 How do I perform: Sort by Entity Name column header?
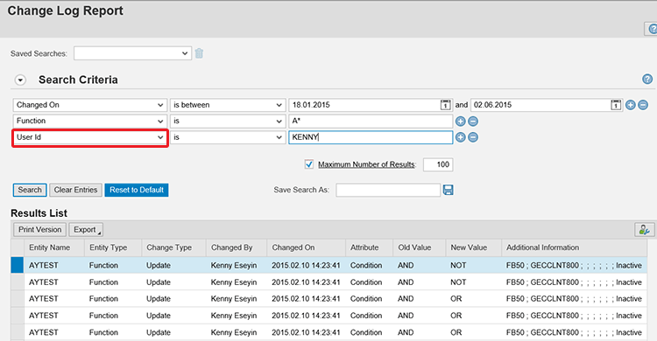pos(54,247)
